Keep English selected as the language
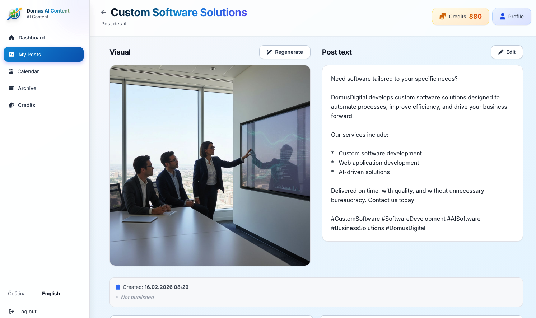Viewport: 536px width, 318px height. (51, 293)
